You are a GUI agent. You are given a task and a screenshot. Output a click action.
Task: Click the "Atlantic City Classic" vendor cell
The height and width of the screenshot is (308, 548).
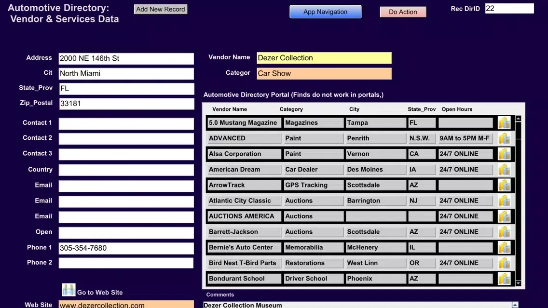click(244, 201)
